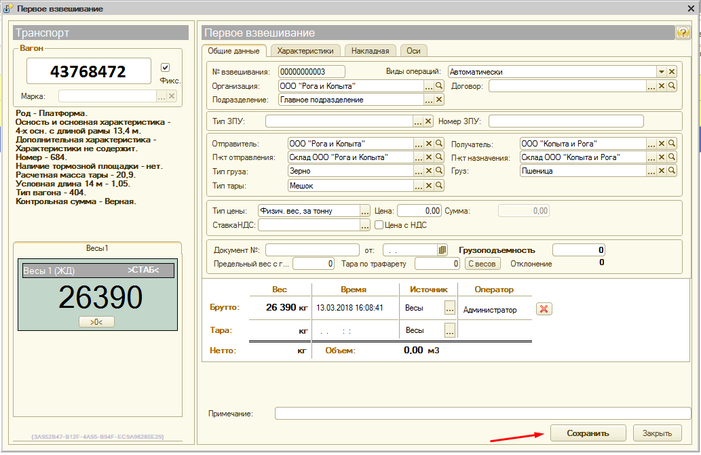The height and width of the screenshot is (455, 701).
Task: Click the Сохранить button
Action: 588,433
